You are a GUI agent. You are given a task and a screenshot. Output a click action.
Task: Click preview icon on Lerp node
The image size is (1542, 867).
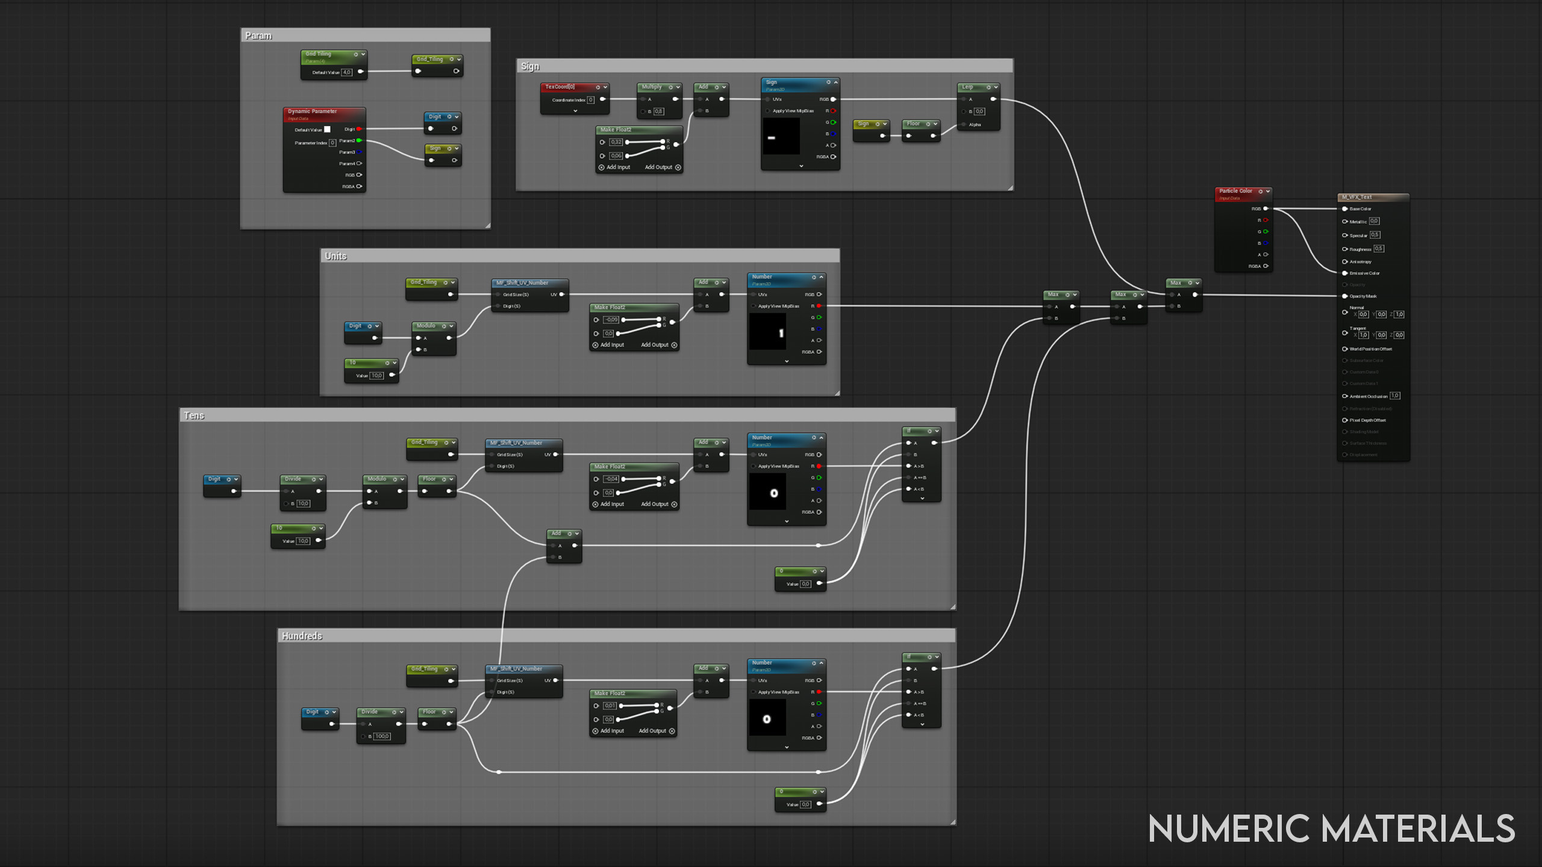[988, 87]
